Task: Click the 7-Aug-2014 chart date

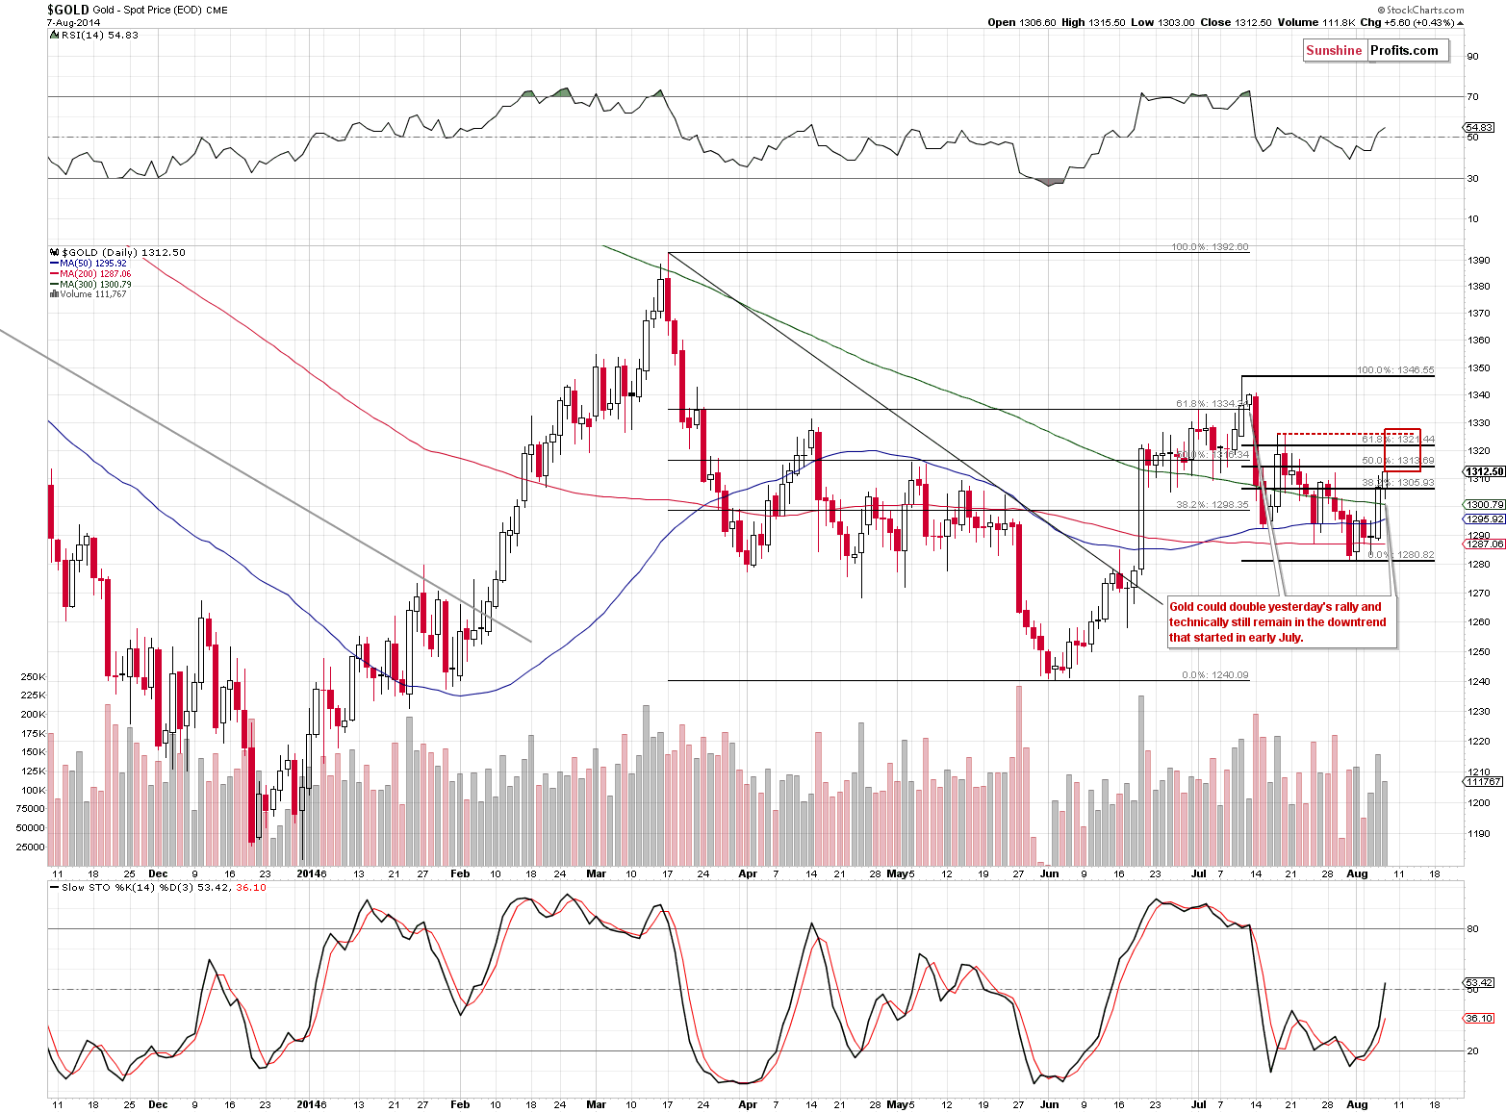Action: tap(73, 22)
